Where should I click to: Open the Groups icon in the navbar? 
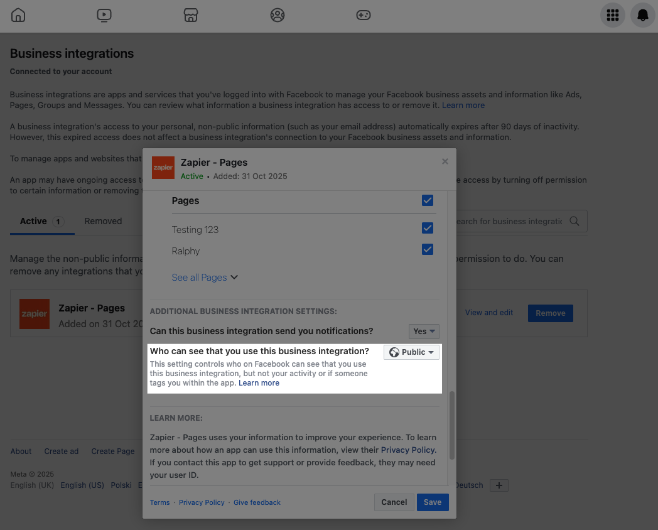(x=278, y=15)
